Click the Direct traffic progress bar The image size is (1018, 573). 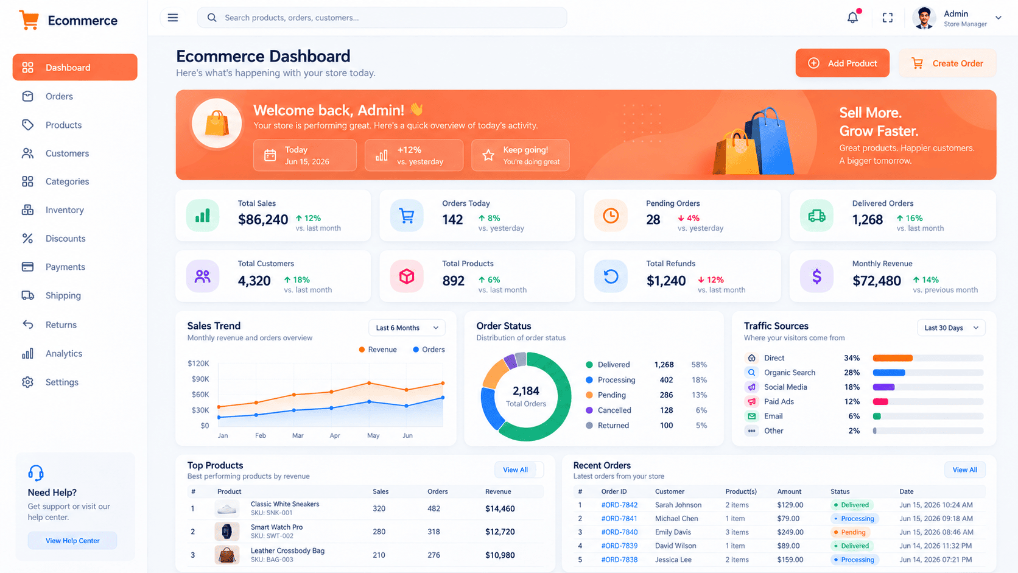(928, 358)
